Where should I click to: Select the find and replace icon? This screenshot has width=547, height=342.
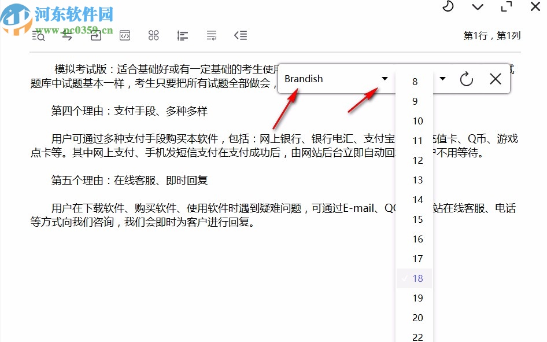pos(67,35)
